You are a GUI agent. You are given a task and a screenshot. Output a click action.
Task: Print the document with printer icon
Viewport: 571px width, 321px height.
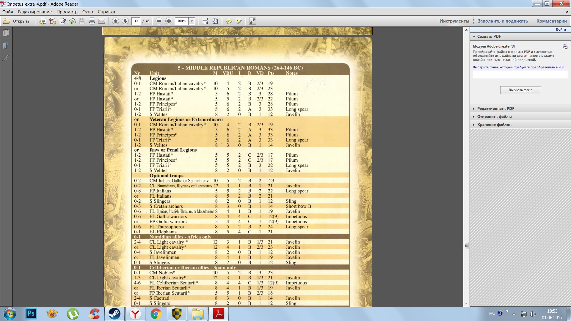tap(92, 21)
